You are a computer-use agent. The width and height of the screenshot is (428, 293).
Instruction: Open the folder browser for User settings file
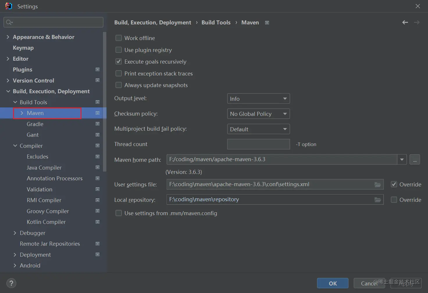(378, 184)
